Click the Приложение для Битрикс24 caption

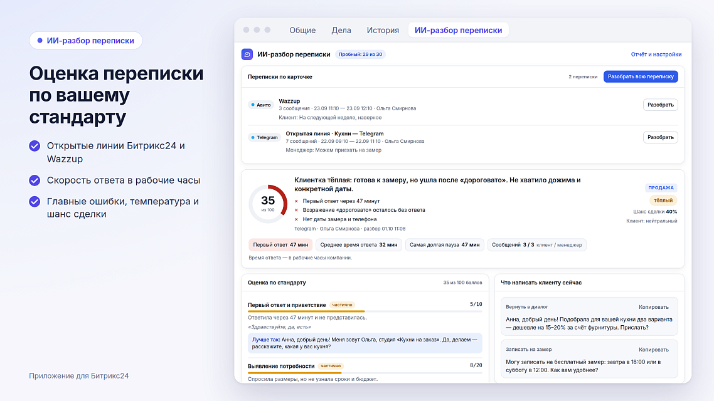tap(79, 375)
